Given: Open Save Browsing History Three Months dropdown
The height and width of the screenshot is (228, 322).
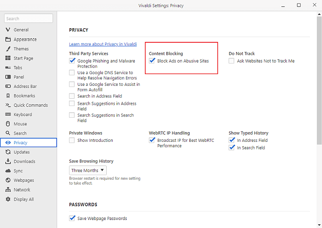Looking at the screenshot, I should (88, 170).
